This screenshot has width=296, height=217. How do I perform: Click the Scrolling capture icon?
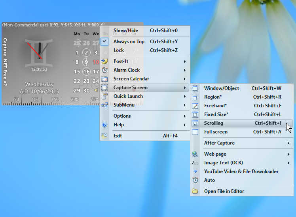click(195, 123)
